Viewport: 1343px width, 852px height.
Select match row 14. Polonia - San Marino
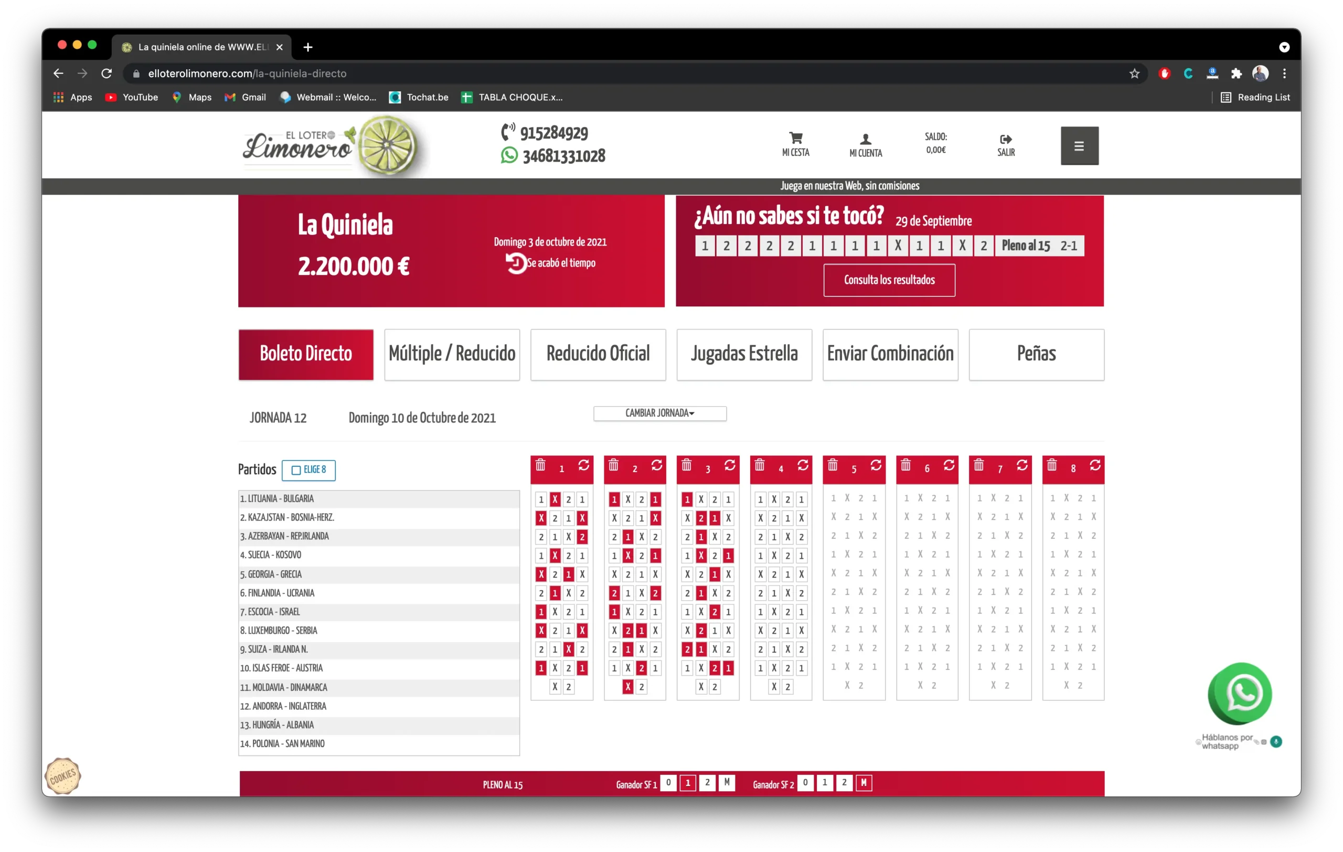click(379, 743)
